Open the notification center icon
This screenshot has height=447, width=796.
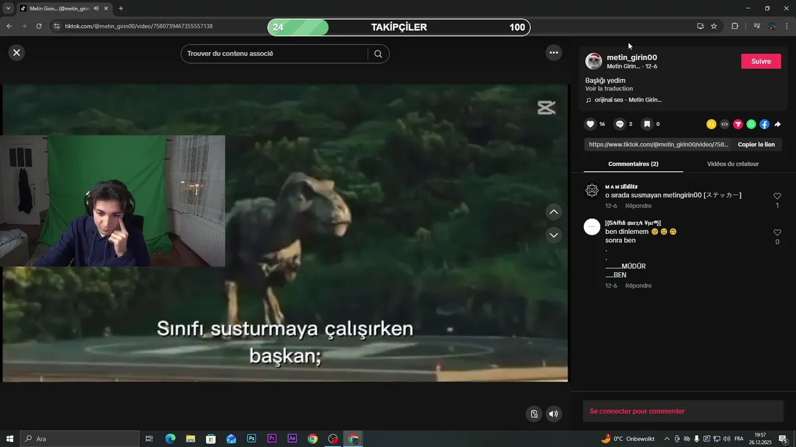pos(783,439)
